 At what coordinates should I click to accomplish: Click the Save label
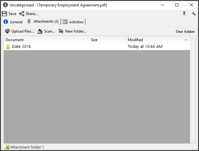click(12, 14)
